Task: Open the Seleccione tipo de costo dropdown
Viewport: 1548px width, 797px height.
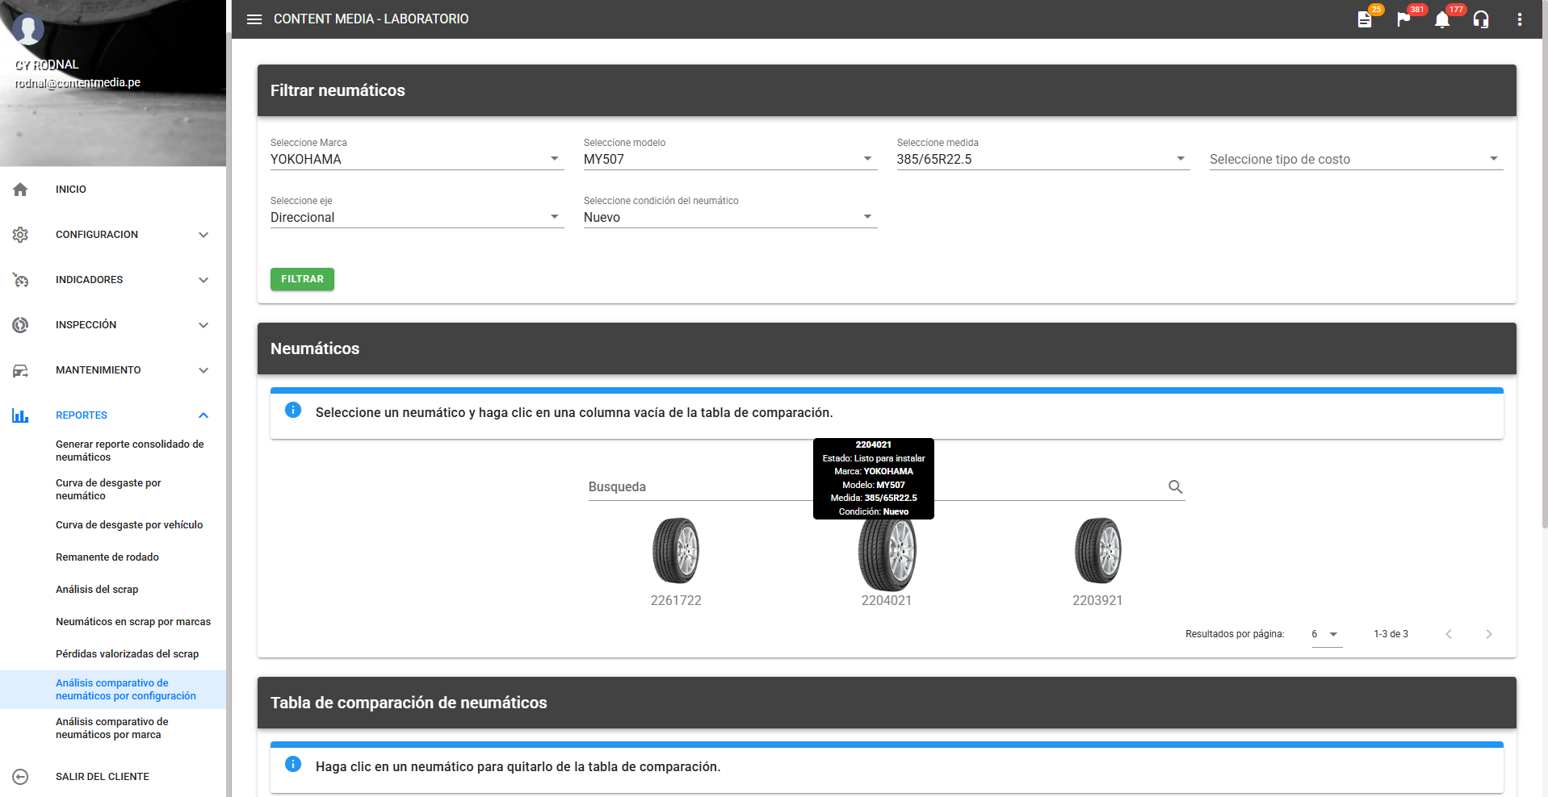Action: [1355, 159]
